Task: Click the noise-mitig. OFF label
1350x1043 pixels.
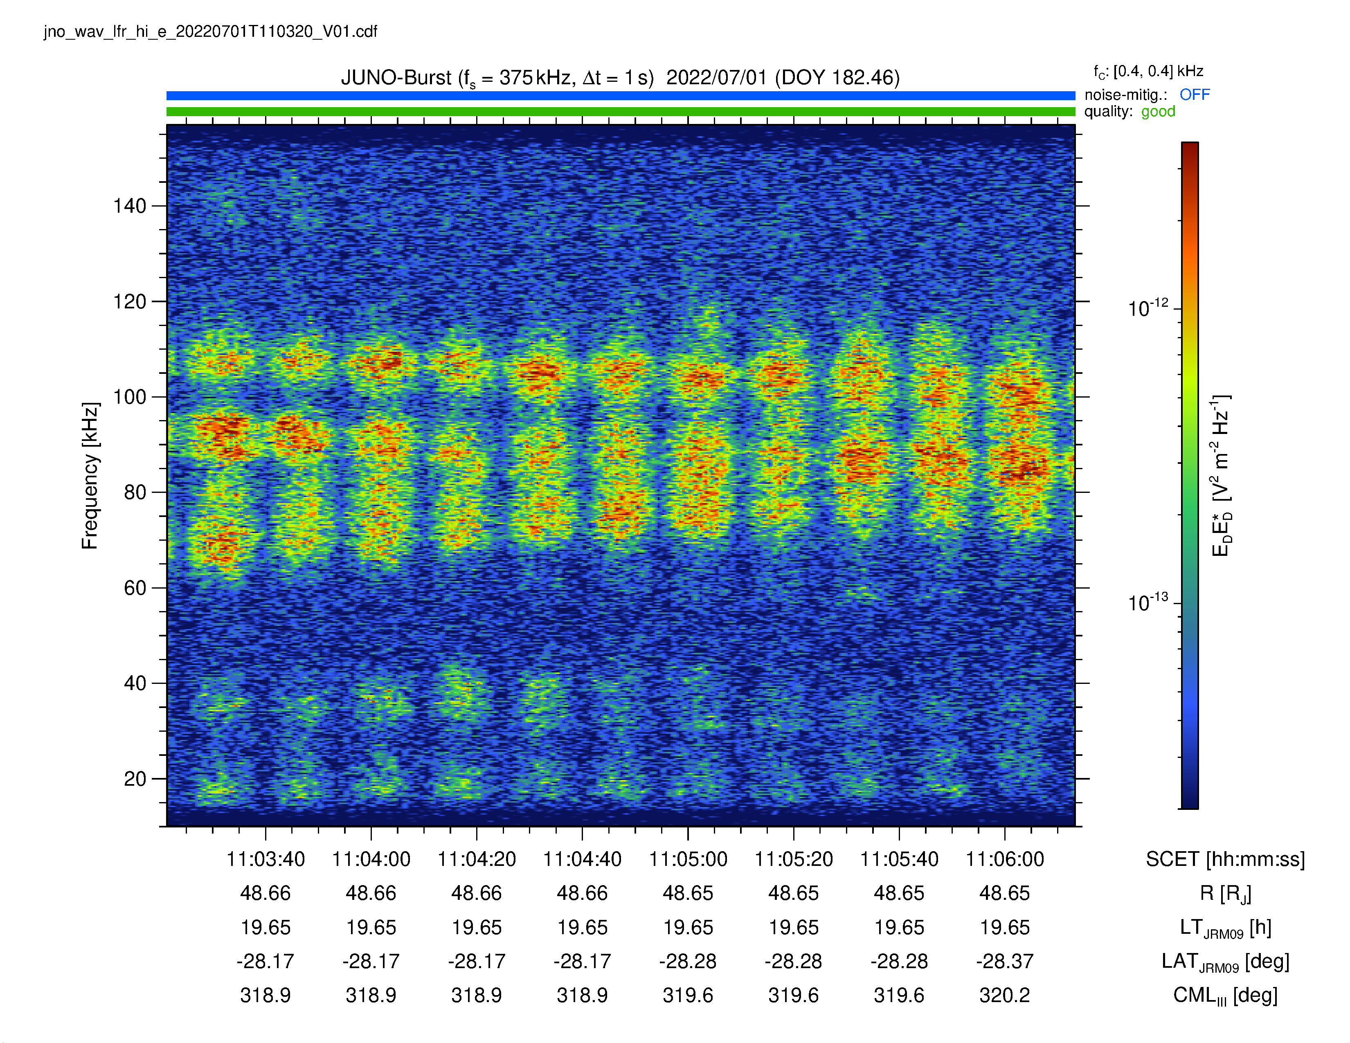Action: coord(1147,94)
